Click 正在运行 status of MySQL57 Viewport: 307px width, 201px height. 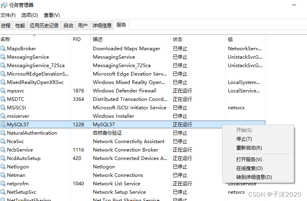182,124
